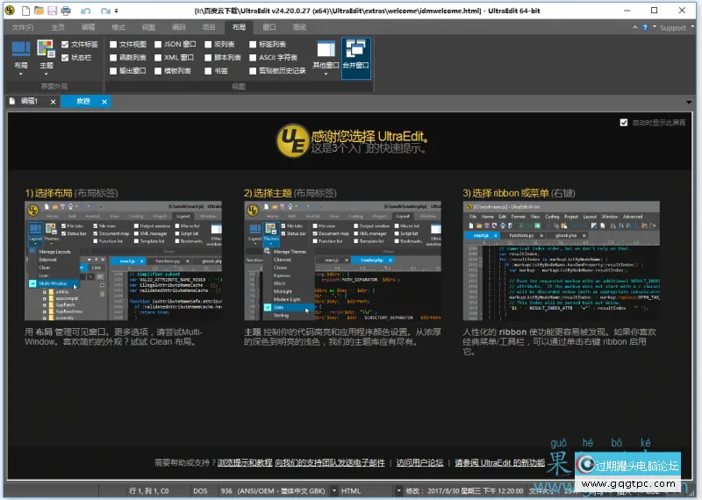Viewport: 702px width, 500px height.
Task: Activate the 编辑1 document tab
Action: (29, 102)
